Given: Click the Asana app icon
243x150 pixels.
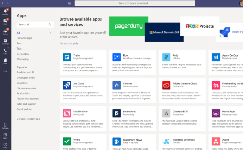Looking at the screenshot, I should (216, 141).
